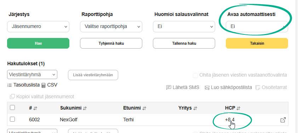The width and height of the screenshot is (298, 133).
Task: Check the row checkbox for member 6002
Action: 12,119
